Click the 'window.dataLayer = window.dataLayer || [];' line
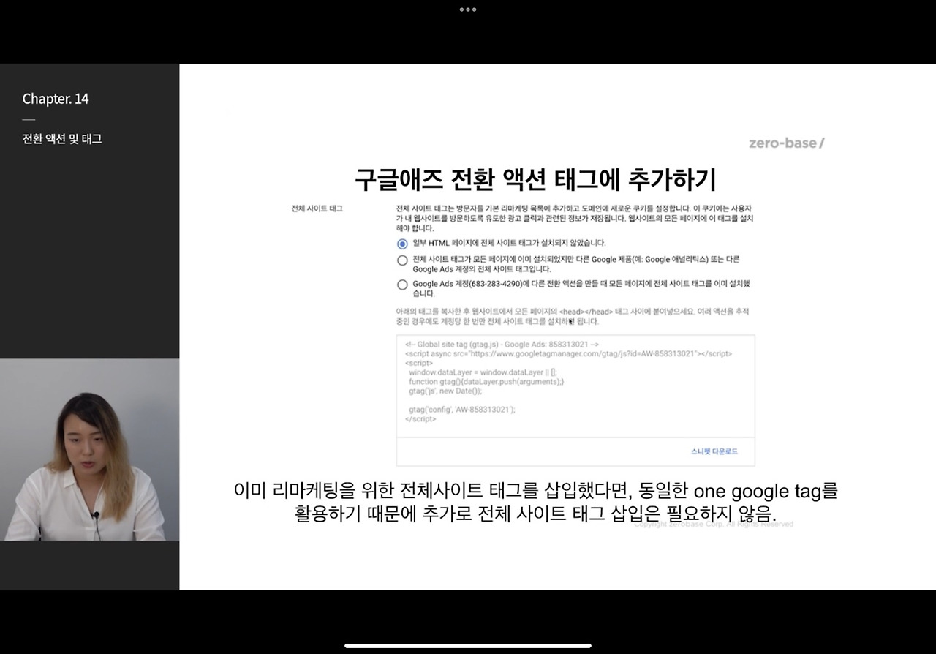 (x=483, y=372)
